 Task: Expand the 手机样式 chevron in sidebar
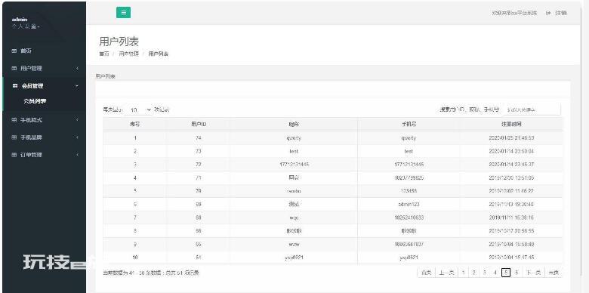77,120
